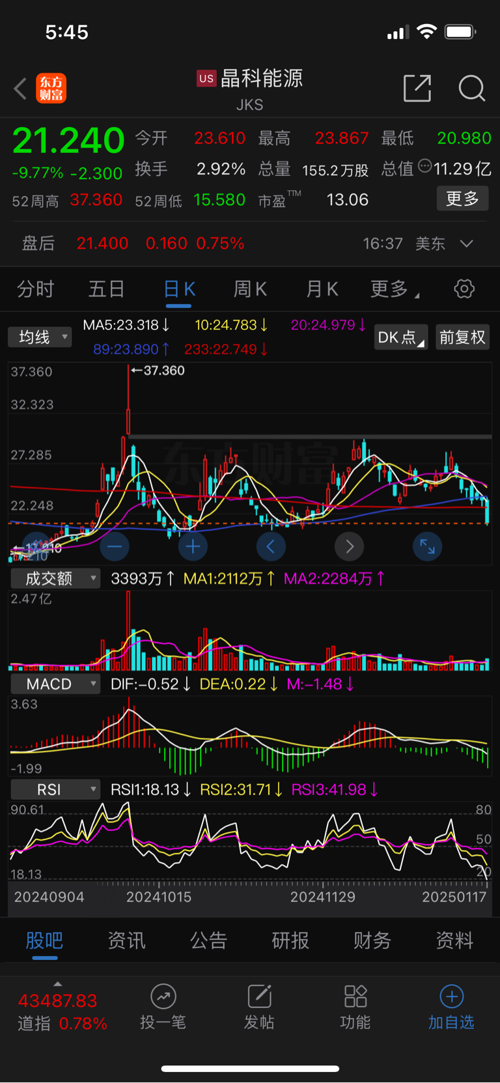Image resolution: width=500 pixels, height=1083 pixels.
Task: Tap the 20250117 date on time axis
Action: [x=454, y=897]
